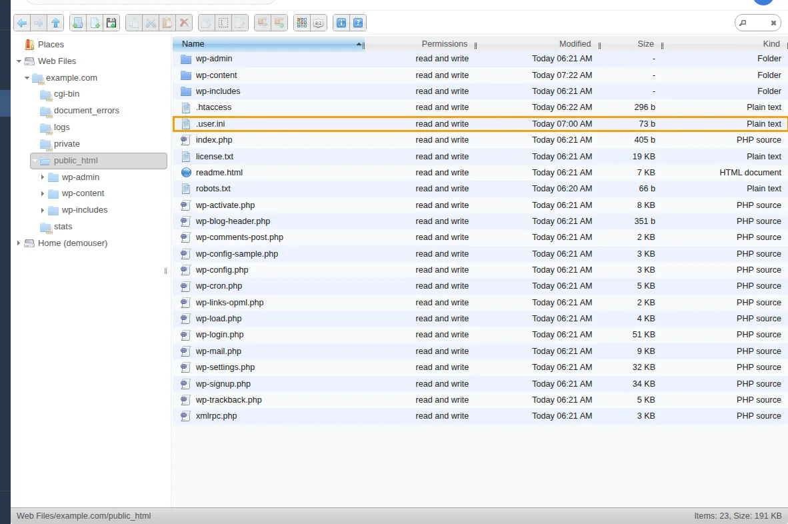
Task: Select the robots.txt file
Action: click(480, 189)
